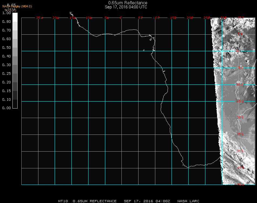Click the 15W longitude label
The height and width of the screenshot is (203, 257).
pyautogui.click(x=73, y=18)
